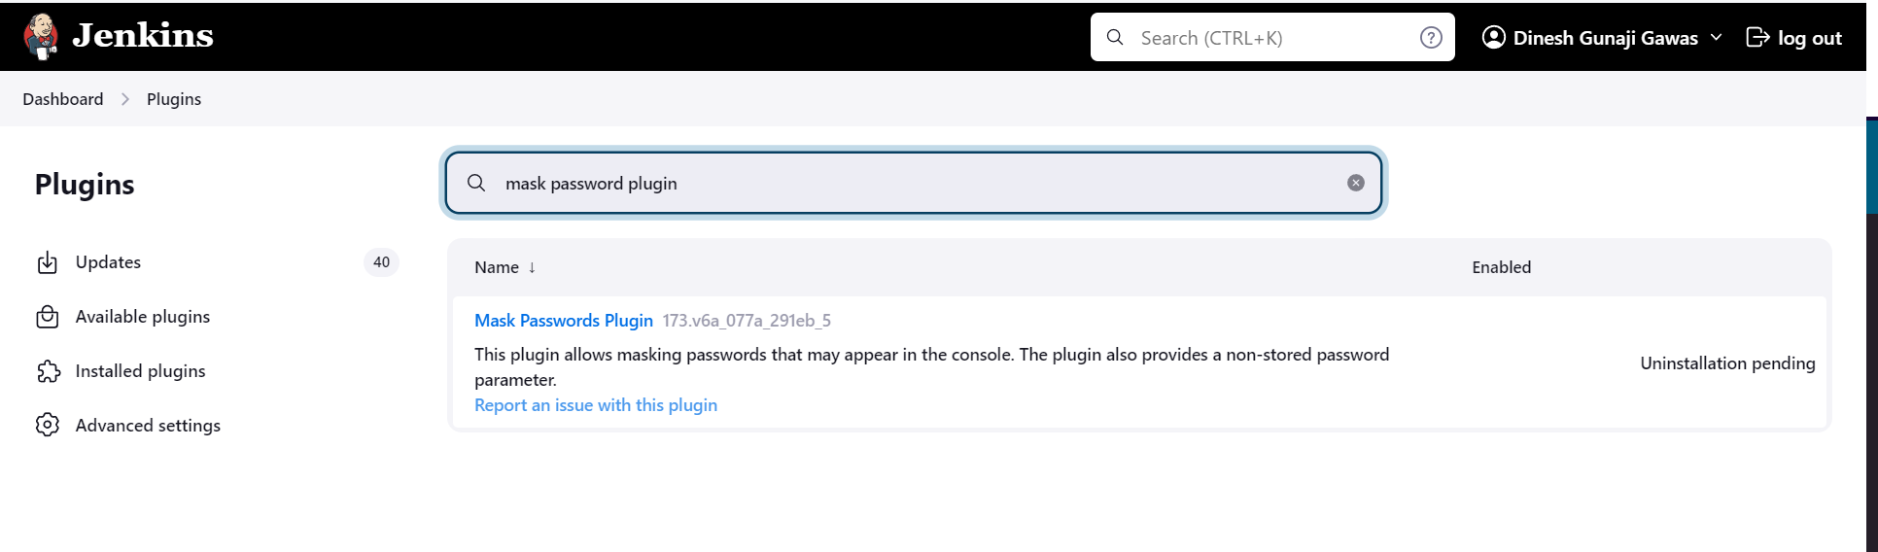Viewport: 1878px width, 552px height.
Task: Click the log out link
Action: point(1793,38)
